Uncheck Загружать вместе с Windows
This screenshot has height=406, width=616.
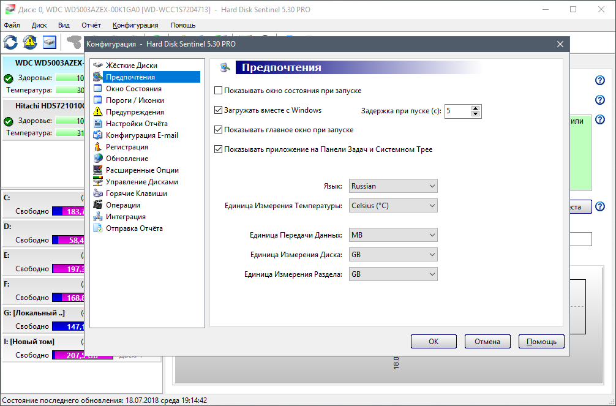click(x=219, y=110)
